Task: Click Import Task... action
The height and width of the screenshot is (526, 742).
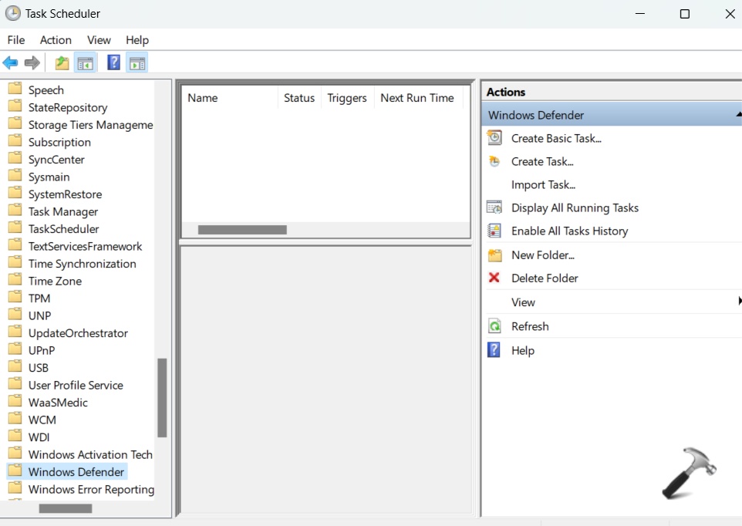Action: coord(543,184)
